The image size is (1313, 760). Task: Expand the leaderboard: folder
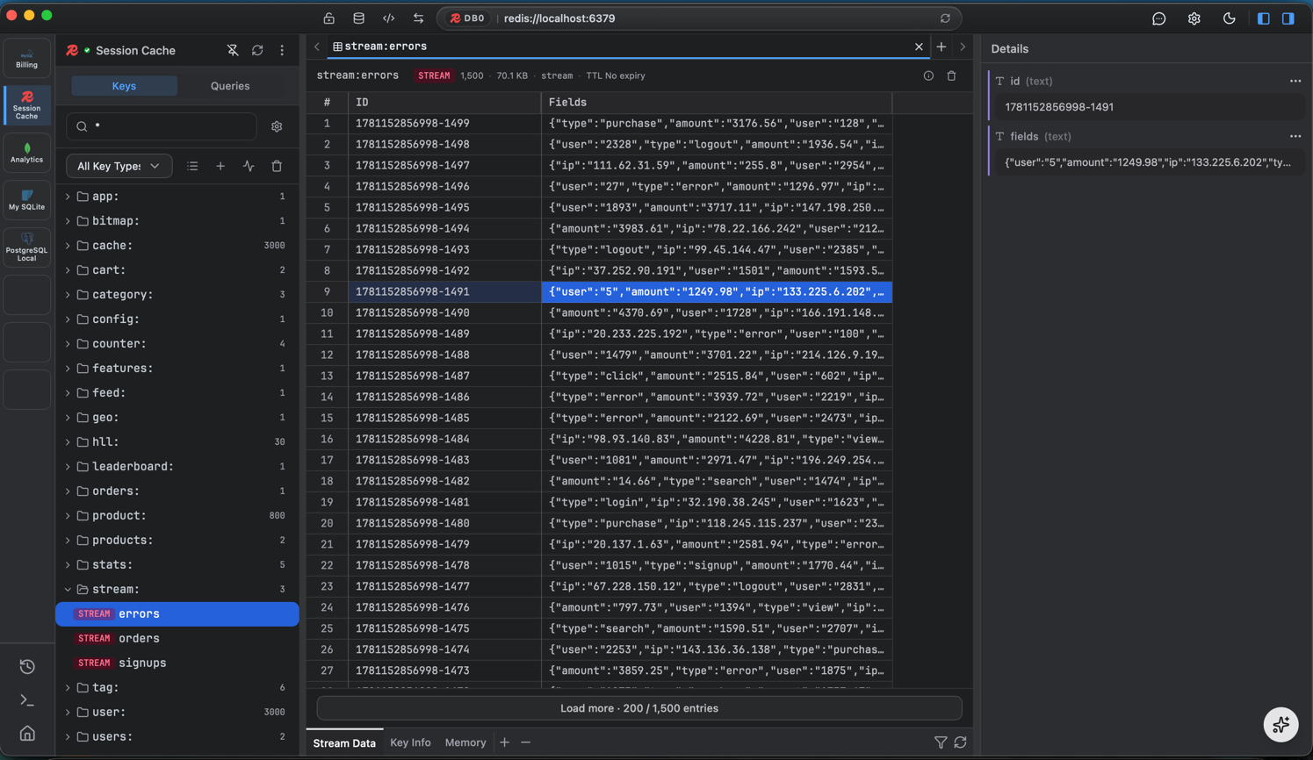[176, 467]
